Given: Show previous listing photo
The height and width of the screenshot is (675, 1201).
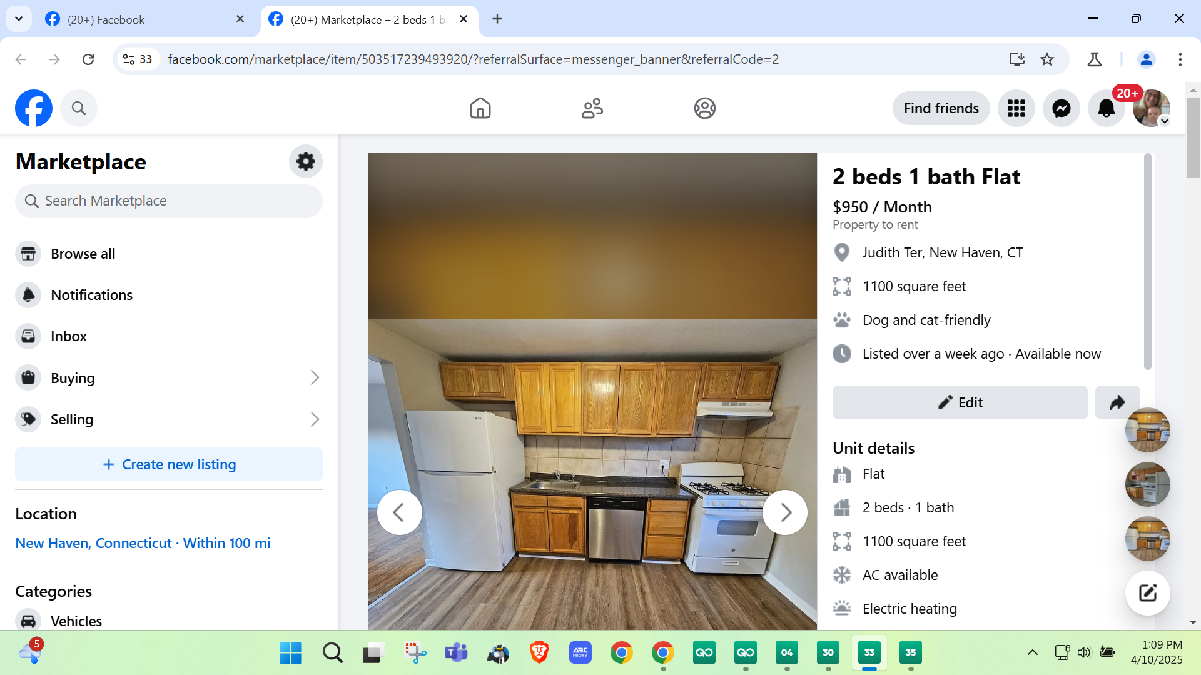Looking at the screenshot, I should click(x=399, y=512).
